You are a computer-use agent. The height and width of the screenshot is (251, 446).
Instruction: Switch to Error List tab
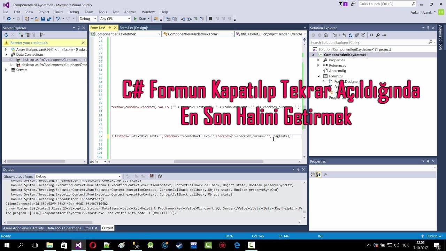91,228
